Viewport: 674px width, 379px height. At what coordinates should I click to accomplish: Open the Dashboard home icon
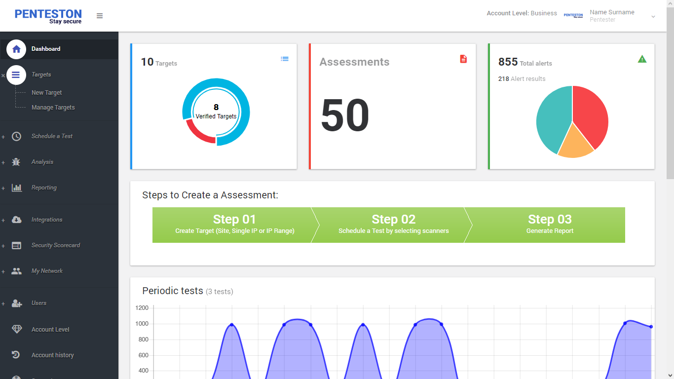tap(16, 49)
